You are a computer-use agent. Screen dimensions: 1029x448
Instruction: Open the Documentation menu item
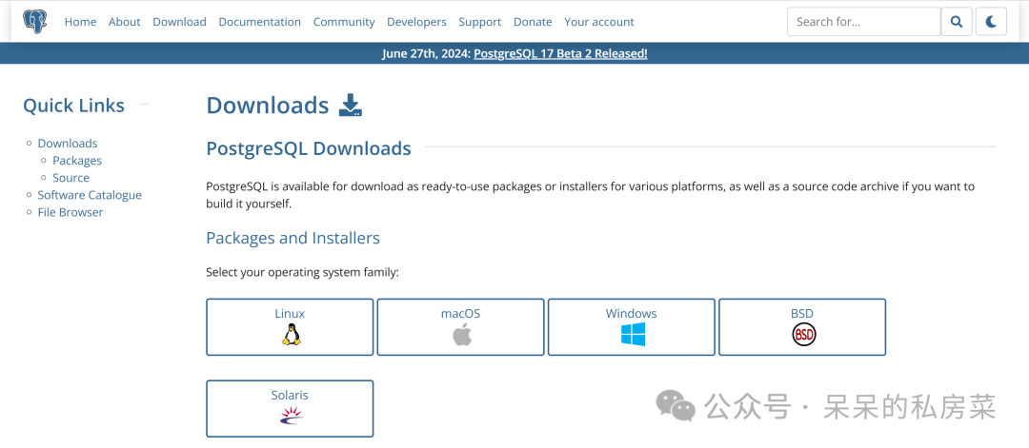pyautogui.click(x=259, y=22)
